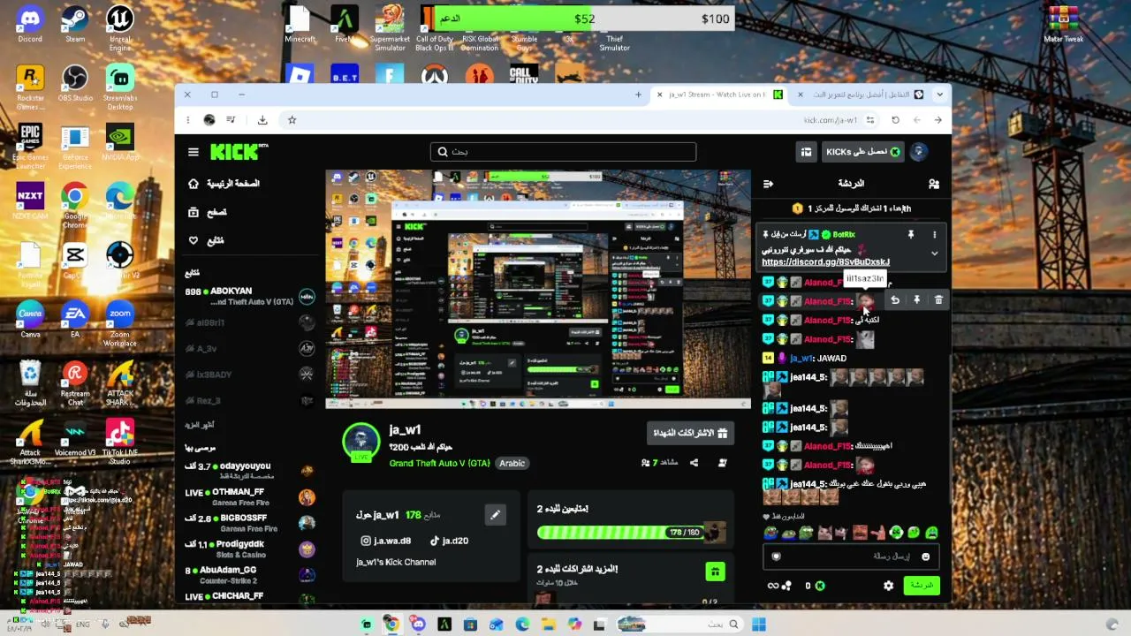
Task: Open OTHMAN_FF recommended channel
Action: pyautogui.click(x=249, y=497)
